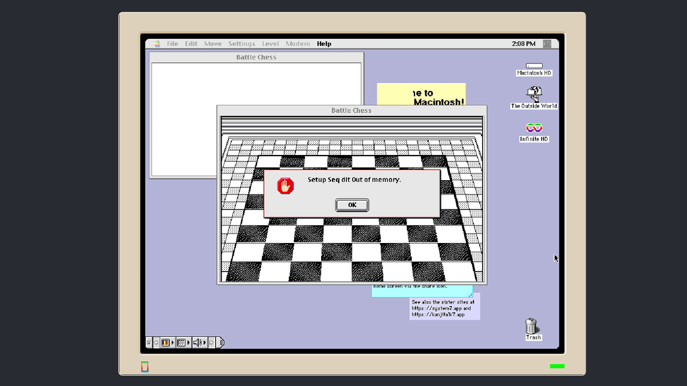Viewport: 687px width, 386px height.
Task: Select the checkerboard pattern Control Strip module
Action: click(x=181, y=342)
